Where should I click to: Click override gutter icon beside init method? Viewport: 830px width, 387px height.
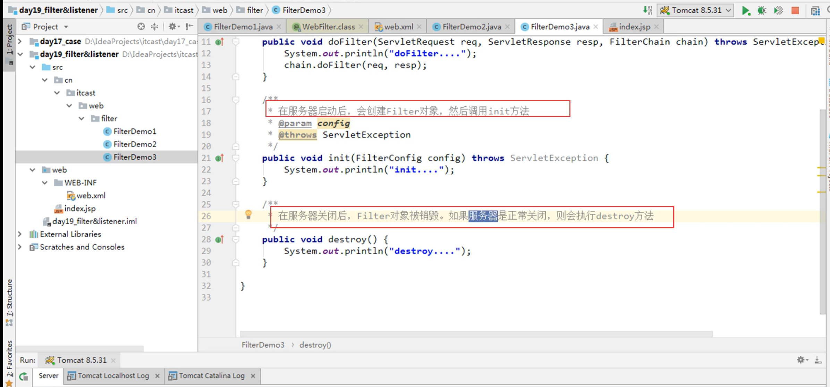pyautogui.click(x=219, y=158)
